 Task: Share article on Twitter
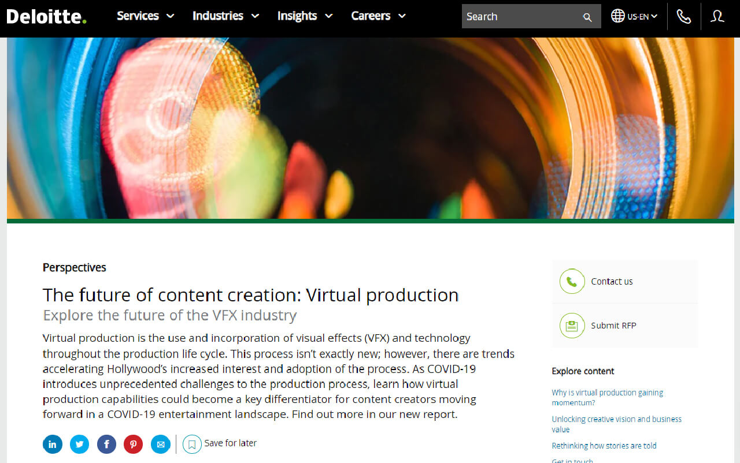(80, 444)
